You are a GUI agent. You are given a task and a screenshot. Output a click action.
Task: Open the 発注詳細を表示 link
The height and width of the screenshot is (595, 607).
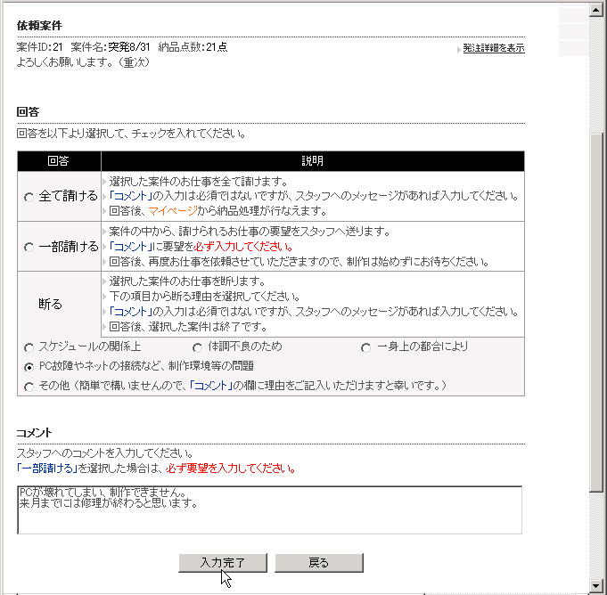pyautogui.click(x=493, y=48)
